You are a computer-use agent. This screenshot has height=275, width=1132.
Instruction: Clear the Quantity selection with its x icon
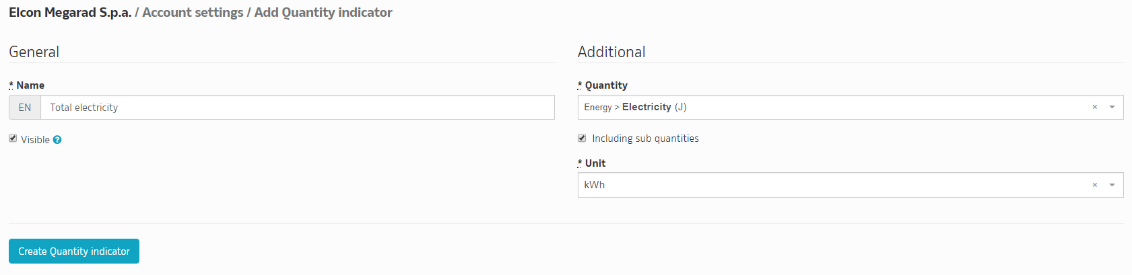(x=1094, y=108)
